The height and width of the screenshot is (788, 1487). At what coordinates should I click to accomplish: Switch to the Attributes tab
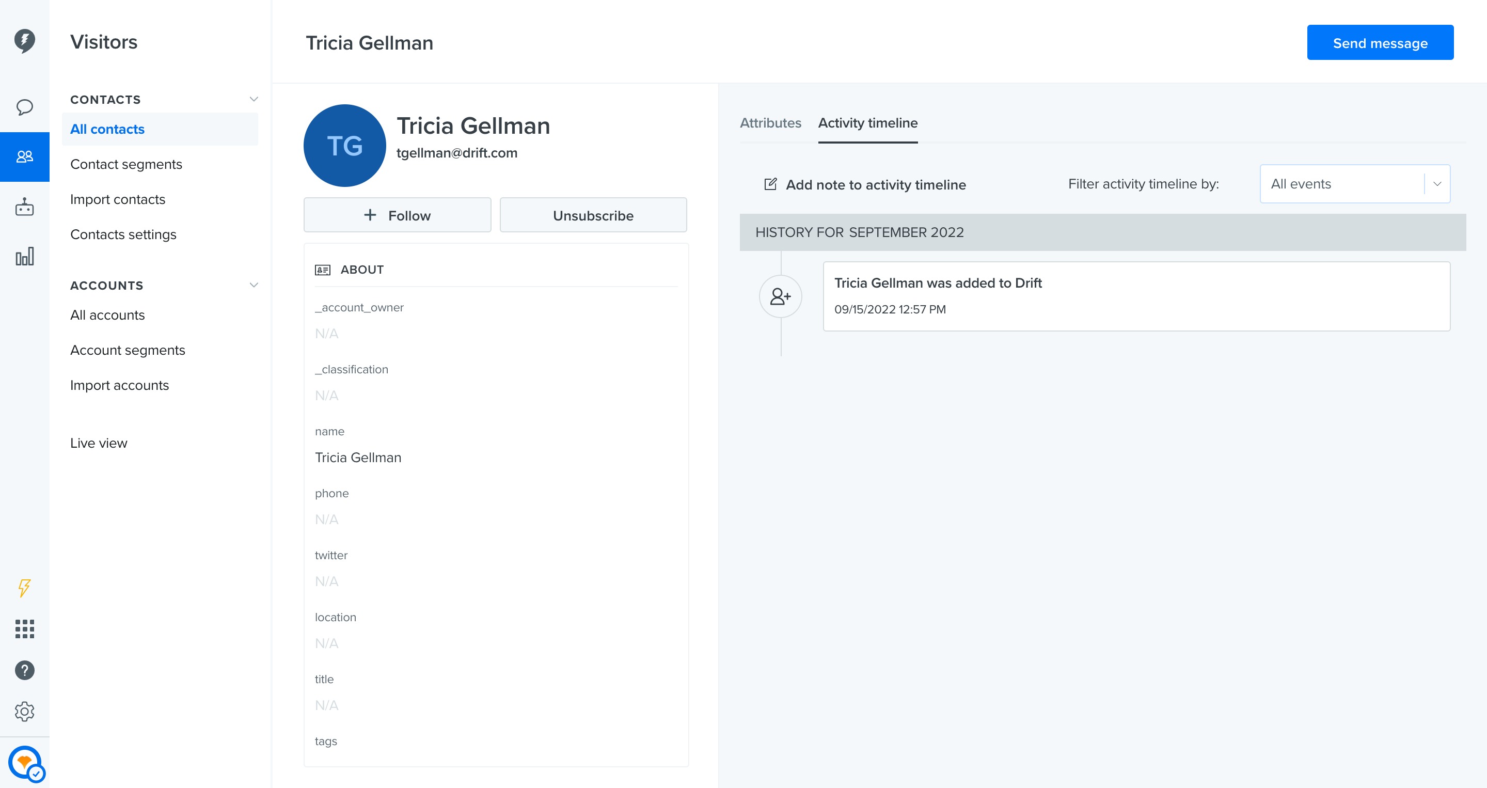point(771,123)
